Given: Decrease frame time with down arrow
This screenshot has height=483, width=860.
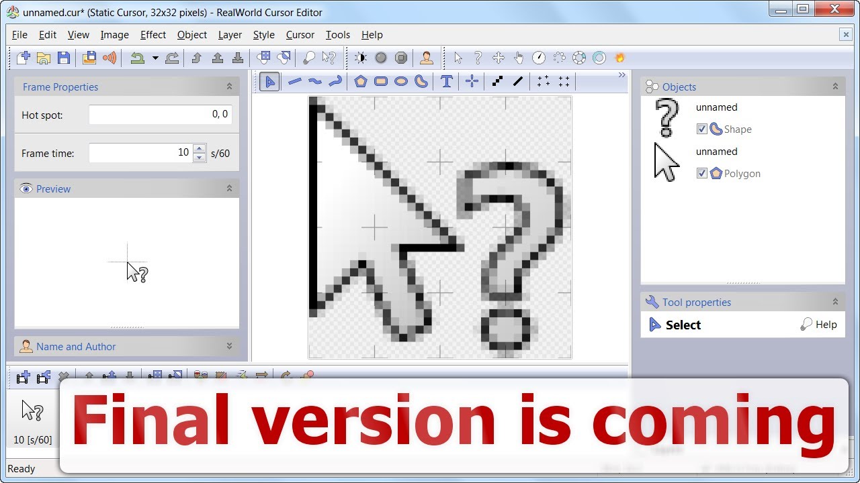Looking at the screenshot, I should tap(199, 158).
